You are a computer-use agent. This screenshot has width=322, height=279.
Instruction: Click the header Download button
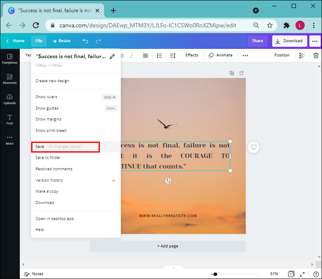tap(290, 41)
